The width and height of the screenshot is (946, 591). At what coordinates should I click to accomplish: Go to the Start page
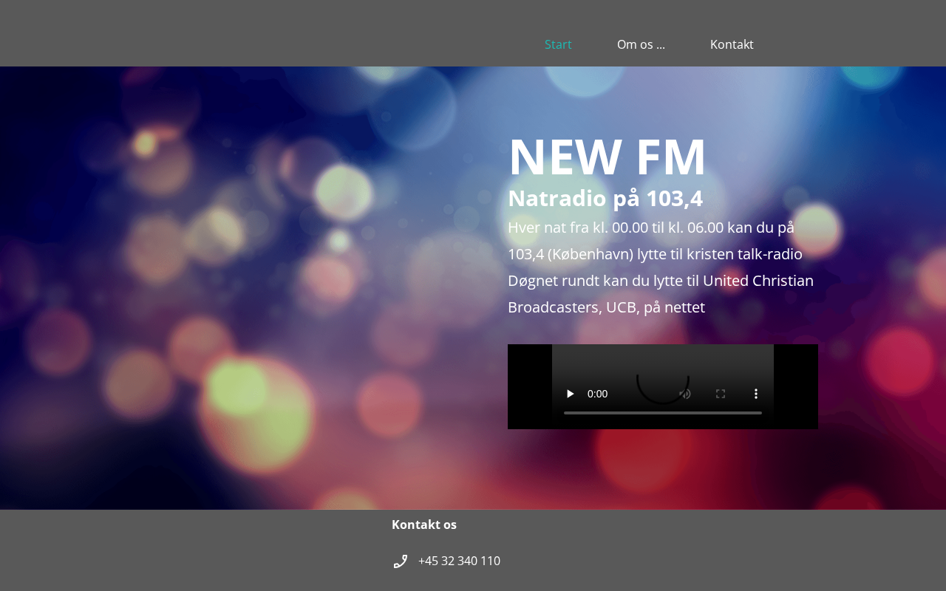[x=558, y=44]
